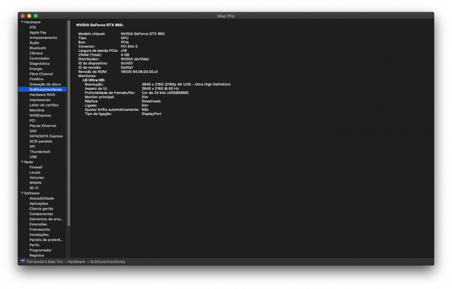Select the SAS entry
This screenshot has width=452, height=289.
[33, 131]
